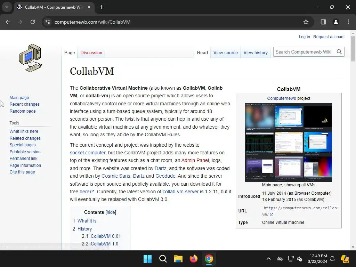
Task: Click the Computernewb wiki logo
Action: pyautogui.click(x=31, y=58)
